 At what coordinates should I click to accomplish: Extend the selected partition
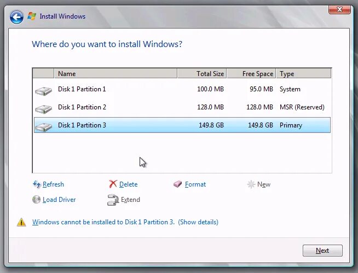(130, 200)
